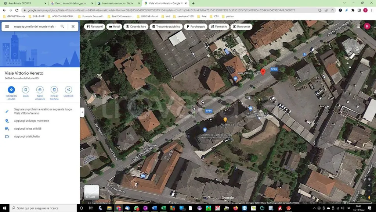Filter by Farmacie chip
The height and width of the screenshot is (212, 376).
219,26
